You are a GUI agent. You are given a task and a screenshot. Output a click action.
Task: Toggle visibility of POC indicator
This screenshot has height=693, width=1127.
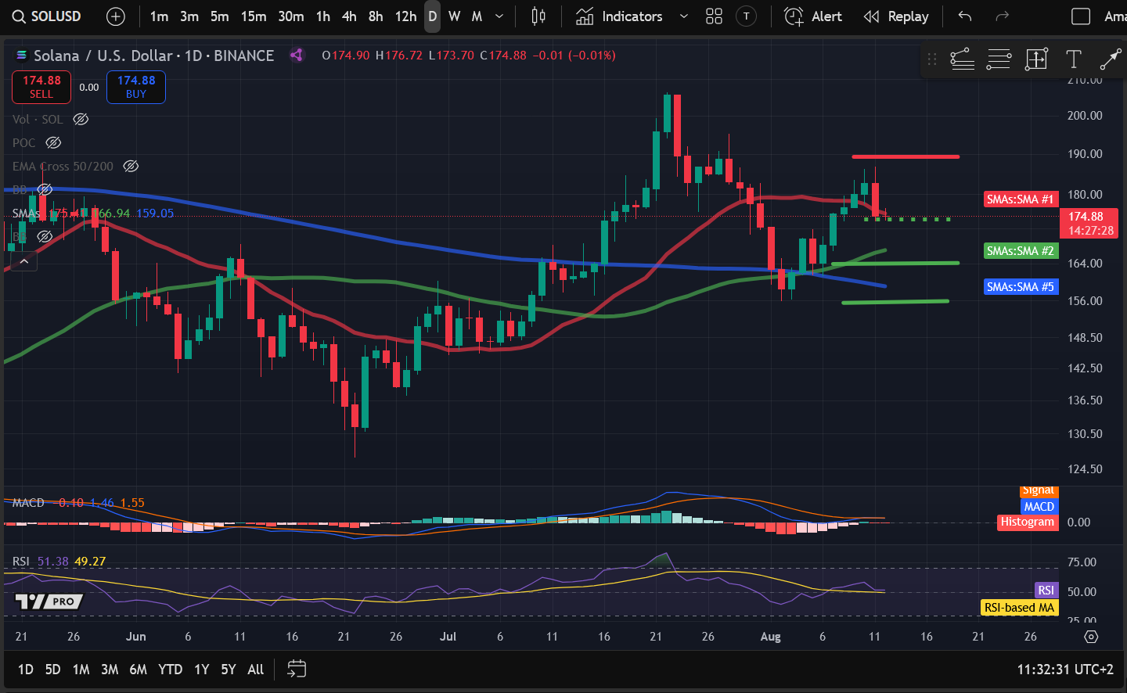(53, 143)
